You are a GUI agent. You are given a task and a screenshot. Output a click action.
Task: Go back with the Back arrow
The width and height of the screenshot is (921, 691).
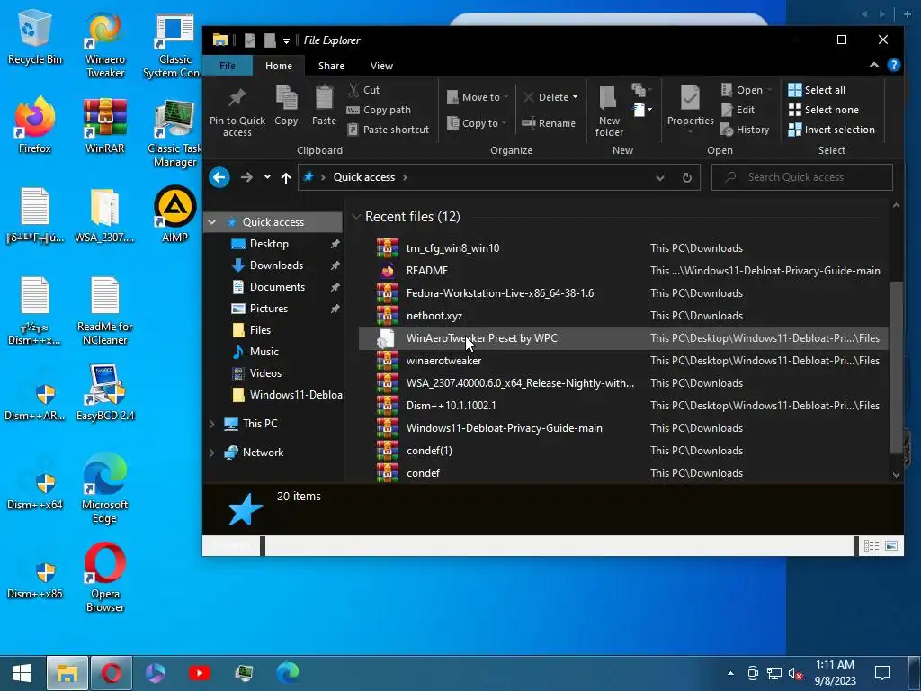coord(219,177)
